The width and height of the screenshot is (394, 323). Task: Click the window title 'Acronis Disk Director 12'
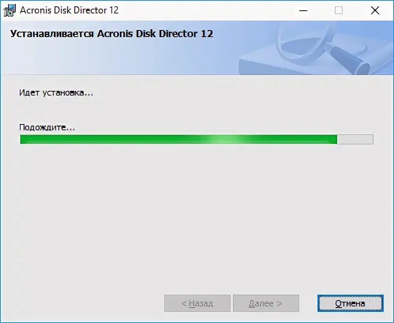(69, 10)
